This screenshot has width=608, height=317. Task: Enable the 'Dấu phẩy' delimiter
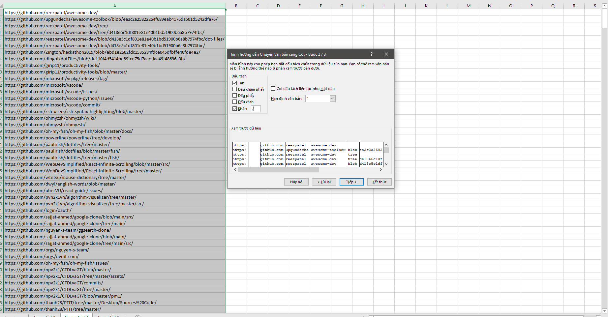[x=235, y=96]
